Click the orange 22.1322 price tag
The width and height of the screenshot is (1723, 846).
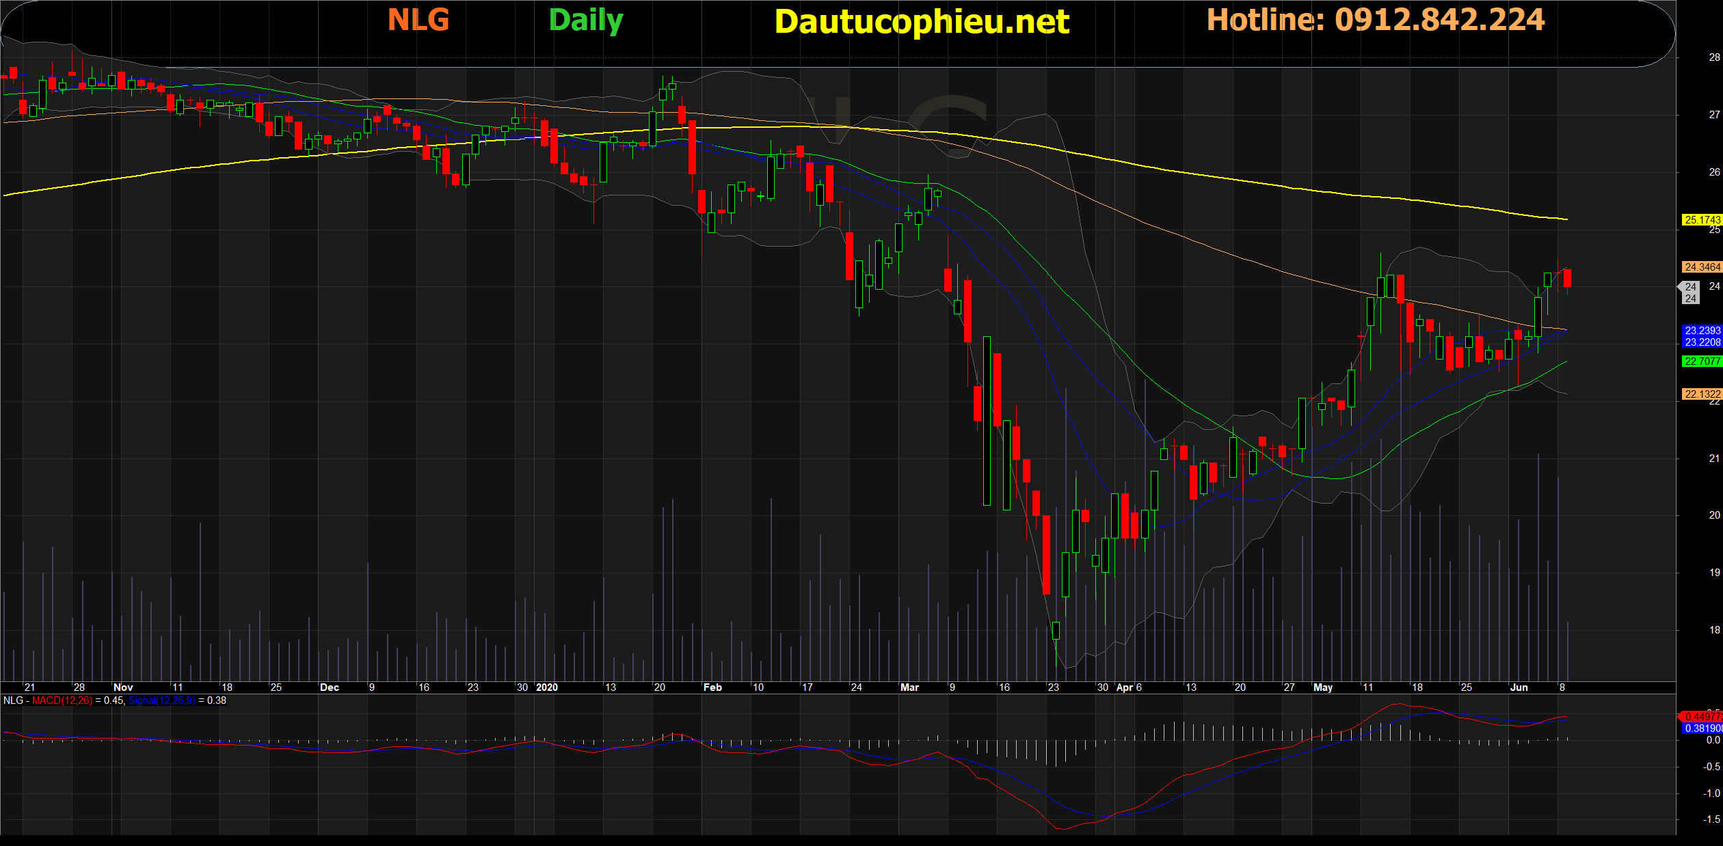tap(1702, 394)
